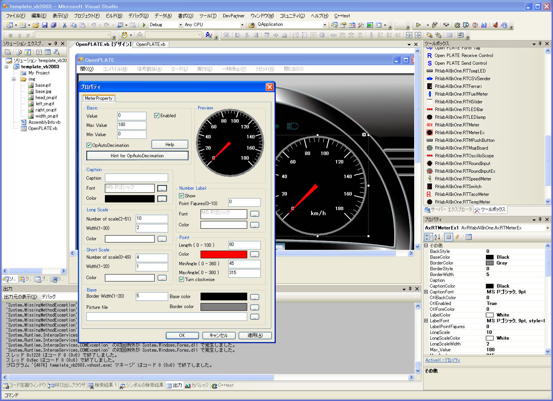Click the Hint for OpAutoDecimation button
The height and width of the screenshot is (401, 553).
tap(137, 156)
